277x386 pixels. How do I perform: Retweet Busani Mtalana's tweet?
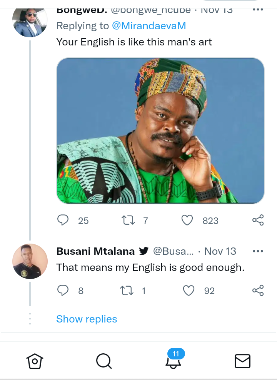tap(127, 291)
